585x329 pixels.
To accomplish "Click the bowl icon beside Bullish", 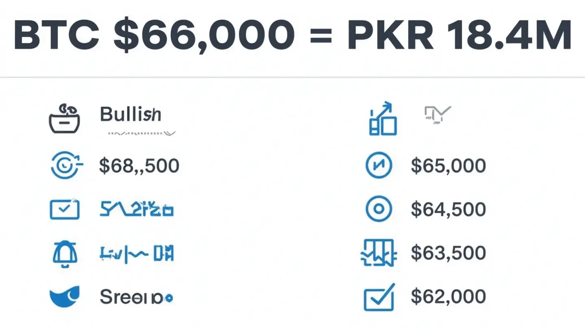I will (x=65, y=119).
